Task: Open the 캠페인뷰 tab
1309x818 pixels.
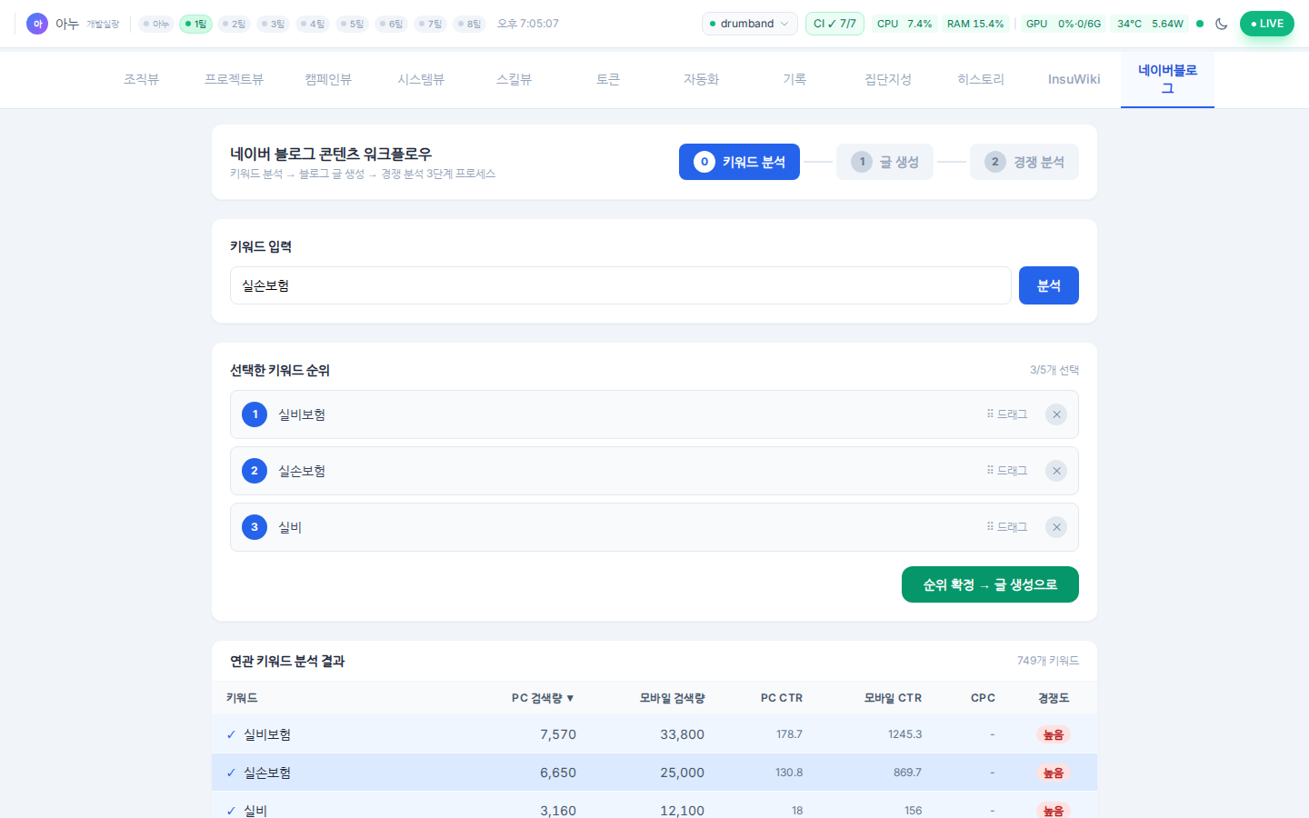Action: tap(328, 79)
